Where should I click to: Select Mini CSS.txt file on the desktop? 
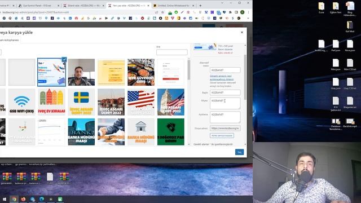pyautogui.click(x=350, y=65)
